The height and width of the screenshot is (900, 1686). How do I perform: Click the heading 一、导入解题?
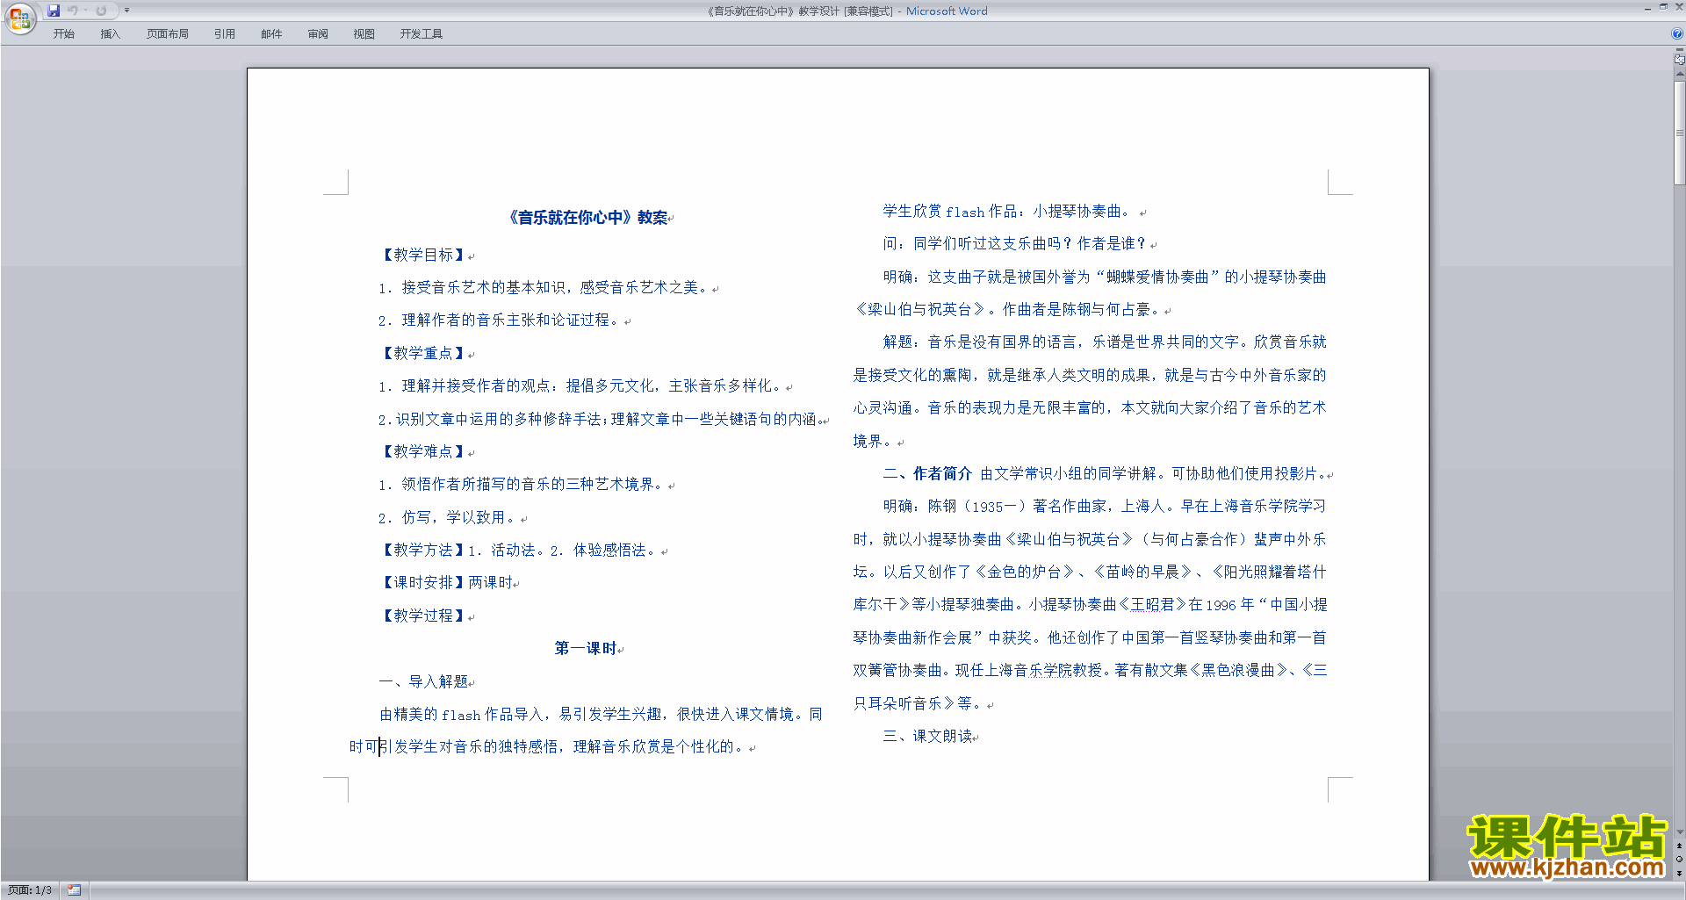(423, 681)
